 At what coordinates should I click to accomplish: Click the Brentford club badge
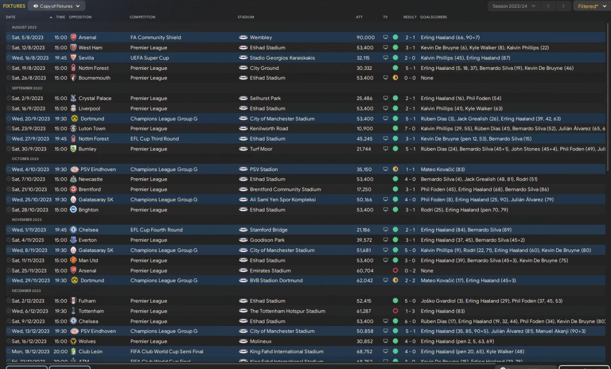[x=73, y=189]
